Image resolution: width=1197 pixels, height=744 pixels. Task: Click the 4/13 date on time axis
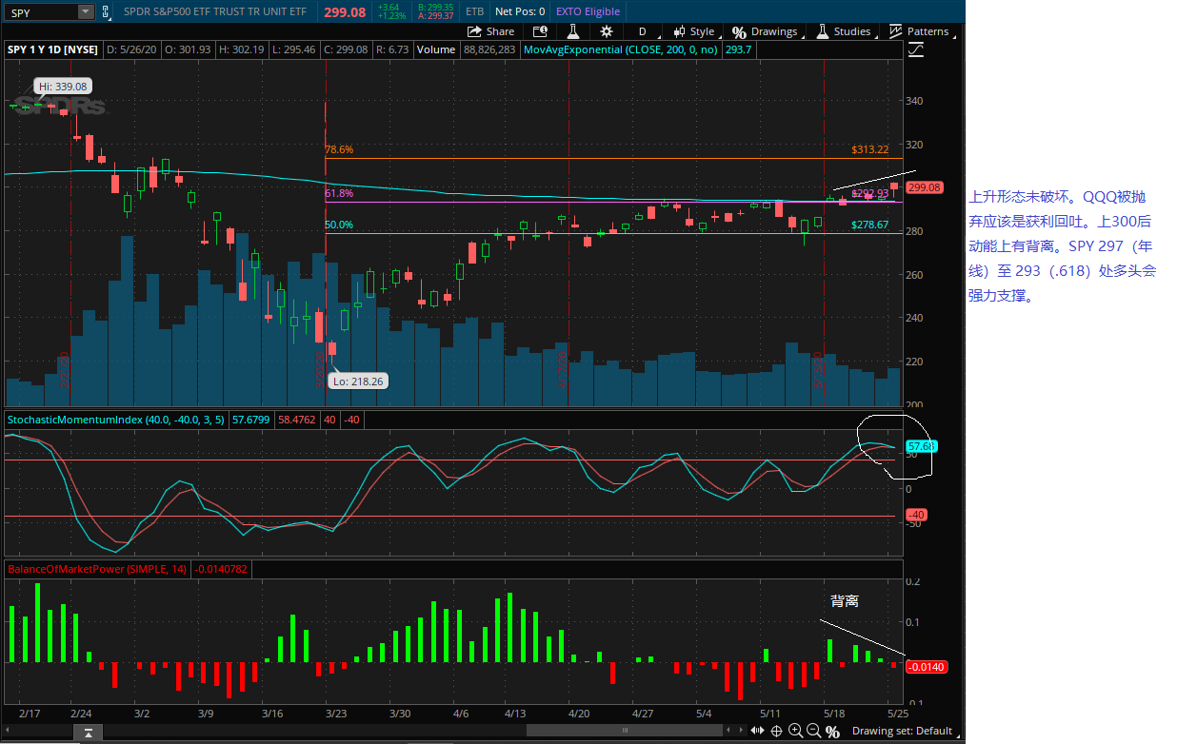[x=515, y=713]
